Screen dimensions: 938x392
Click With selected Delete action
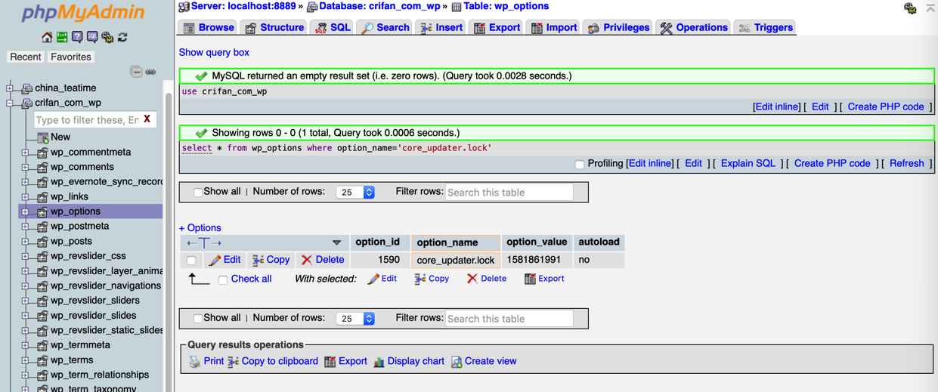[x=486, y=279]
